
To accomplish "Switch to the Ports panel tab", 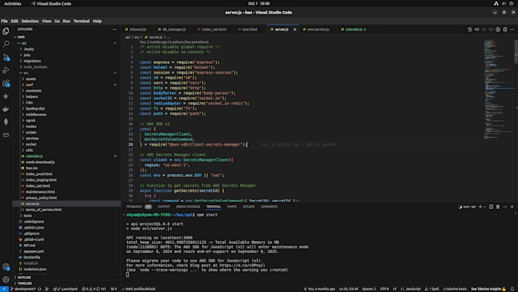I will 232,207.
